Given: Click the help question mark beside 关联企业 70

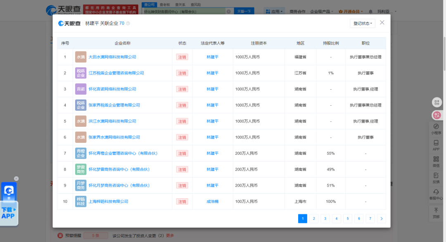Looking at the screenshot, I should (x=128, y=24).
